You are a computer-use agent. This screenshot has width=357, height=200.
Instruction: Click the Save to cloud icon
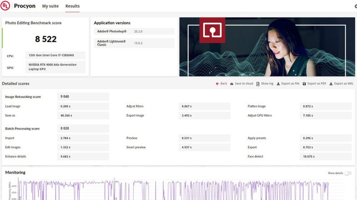(232, 84)
